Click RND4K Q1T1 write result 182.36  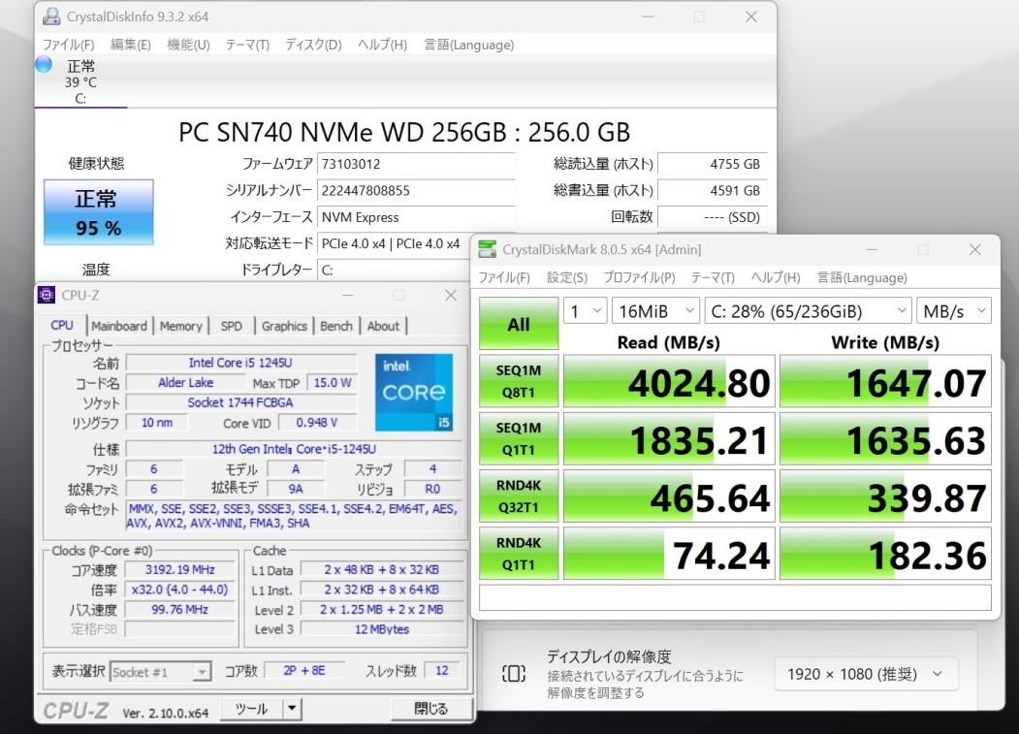pos(885,554)
